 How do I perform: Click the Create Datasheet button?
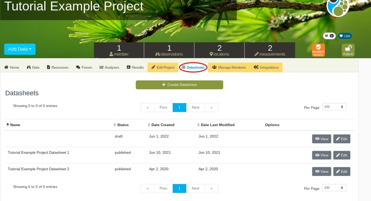click(x=179, y=85)
